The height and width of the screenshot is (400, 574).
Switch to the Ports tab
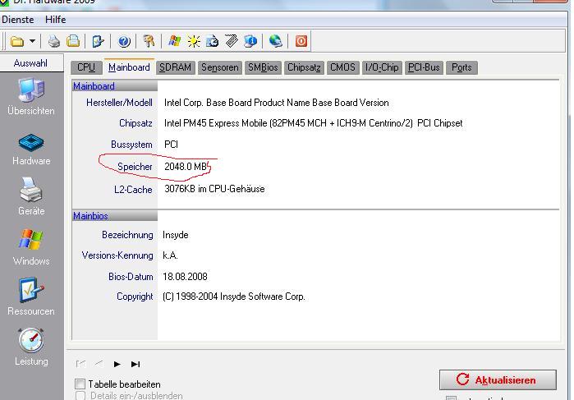461,67
